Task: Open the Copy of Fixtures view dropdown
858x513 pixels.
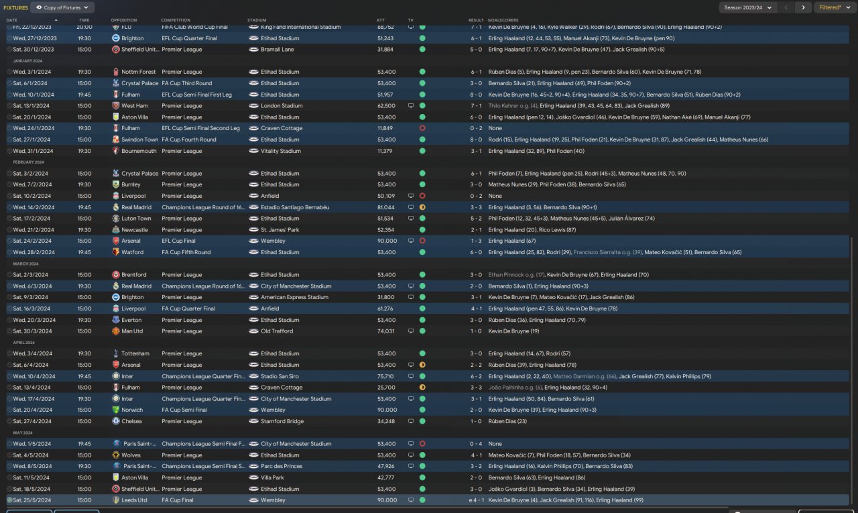Action: coord(62,7)
